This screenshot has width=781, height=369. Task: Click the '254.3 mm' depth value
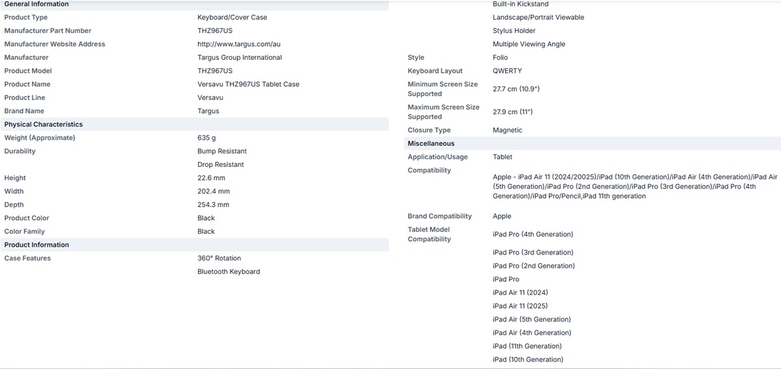213,205
